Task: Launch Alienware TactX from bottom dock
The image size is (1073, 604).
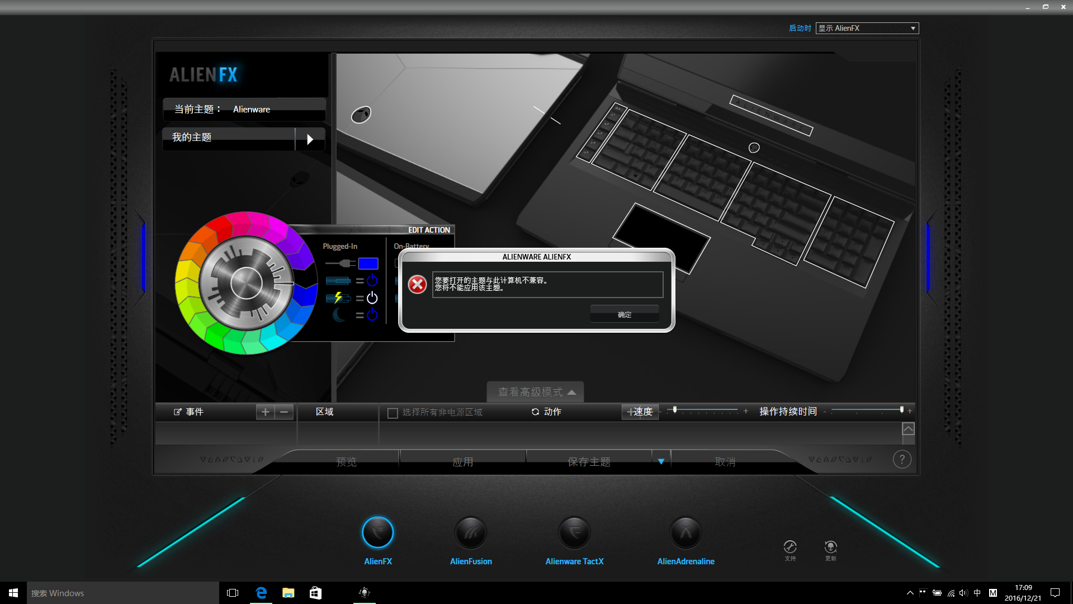Action: (574, 532)
